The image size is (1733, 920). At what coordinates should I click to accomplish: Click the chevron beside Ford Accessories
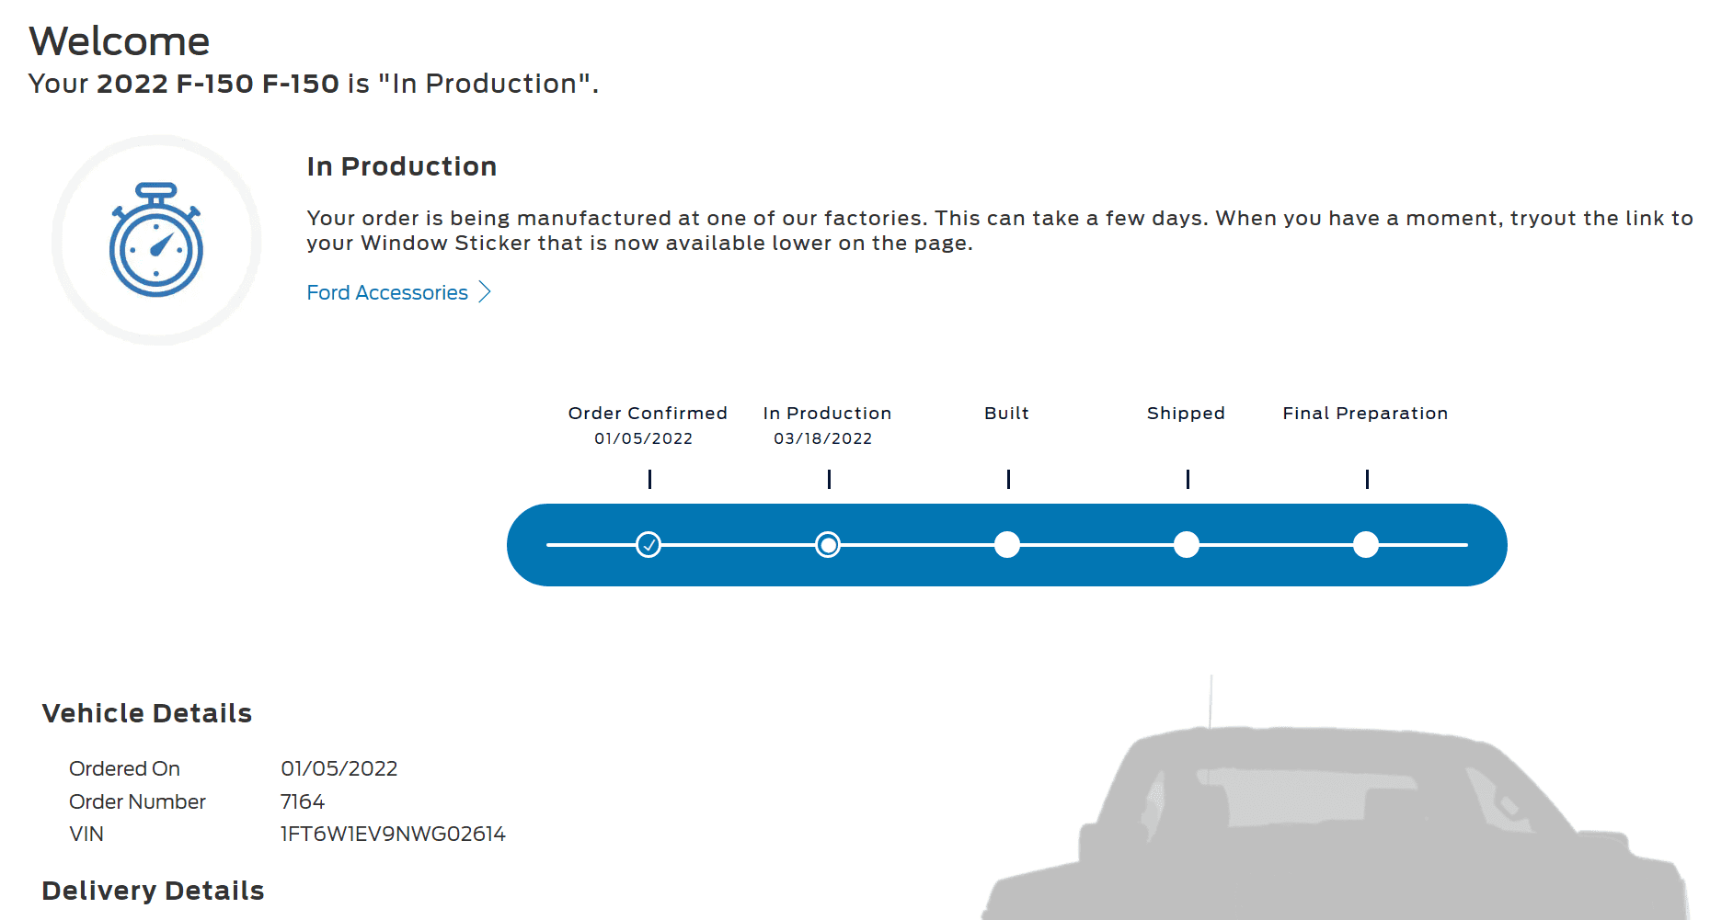[485, 292]
